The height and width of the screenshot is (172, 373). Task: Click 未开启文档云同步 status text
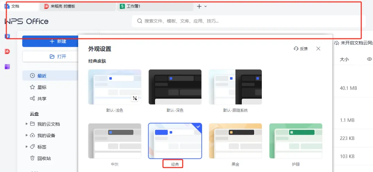point(356,43)
